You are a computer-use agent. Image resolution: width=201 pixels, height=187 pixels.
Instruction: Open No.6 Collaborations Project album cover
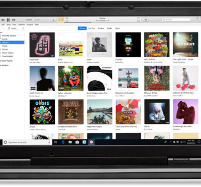tap(99, 78)
